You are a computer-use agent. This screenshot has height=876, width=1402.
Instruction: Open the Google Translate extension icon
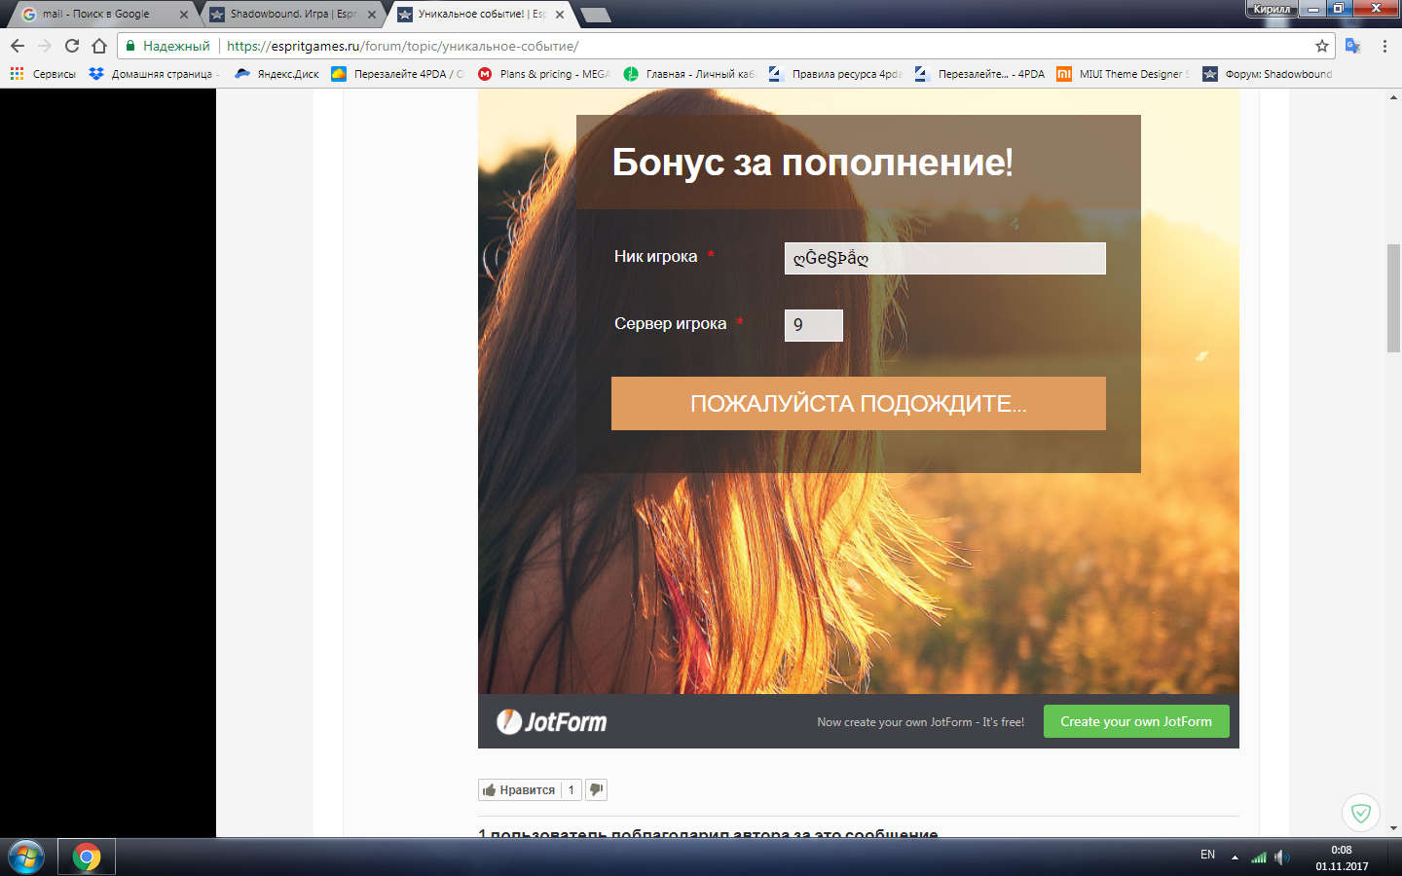point(1352,46)
